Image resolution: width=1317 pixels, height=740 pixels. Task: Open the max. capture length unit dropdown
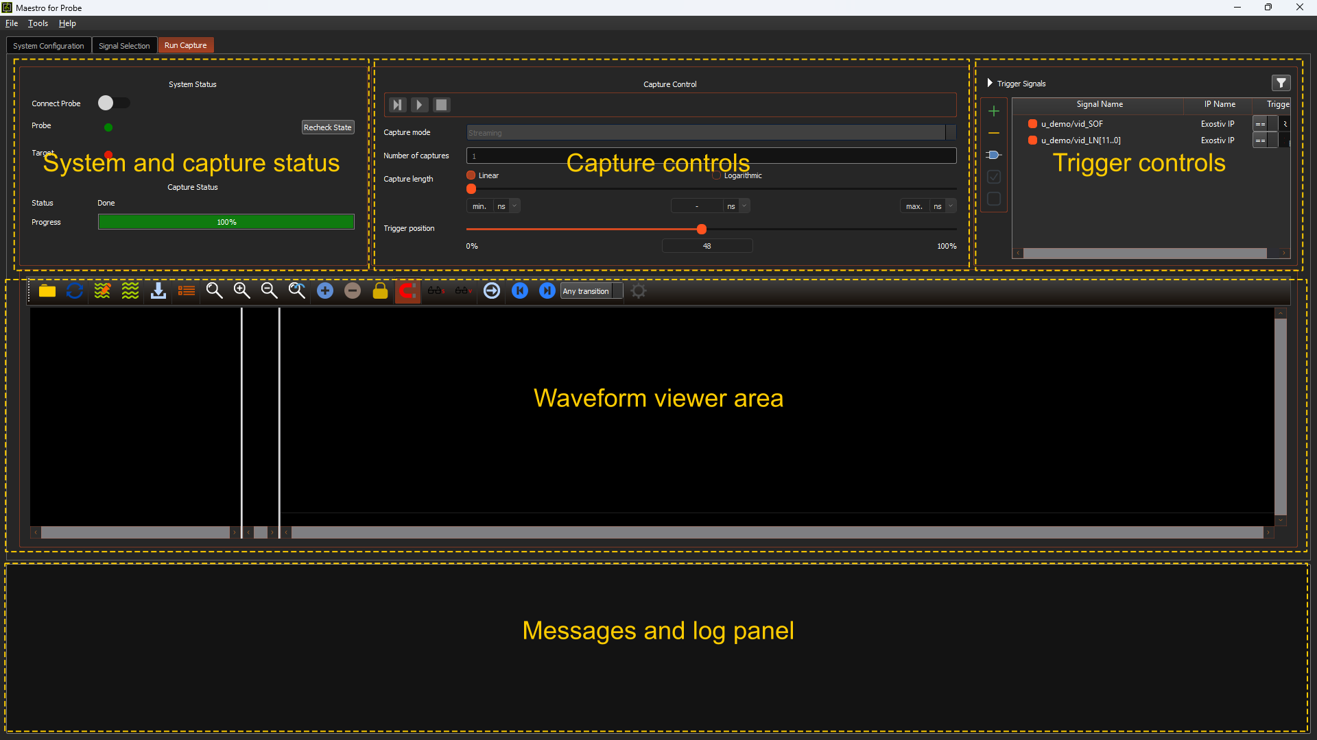click(x=944, y=206)
